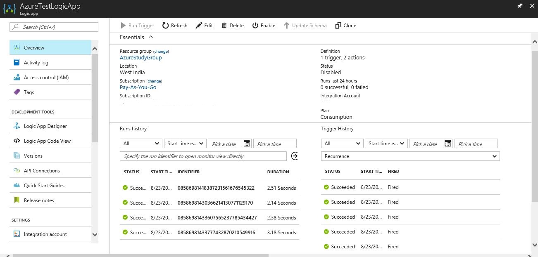Open Logic App Code View menu item
The height and width of the screenshot is (257, 538).
pyautogui.click(x=50, y=141)
